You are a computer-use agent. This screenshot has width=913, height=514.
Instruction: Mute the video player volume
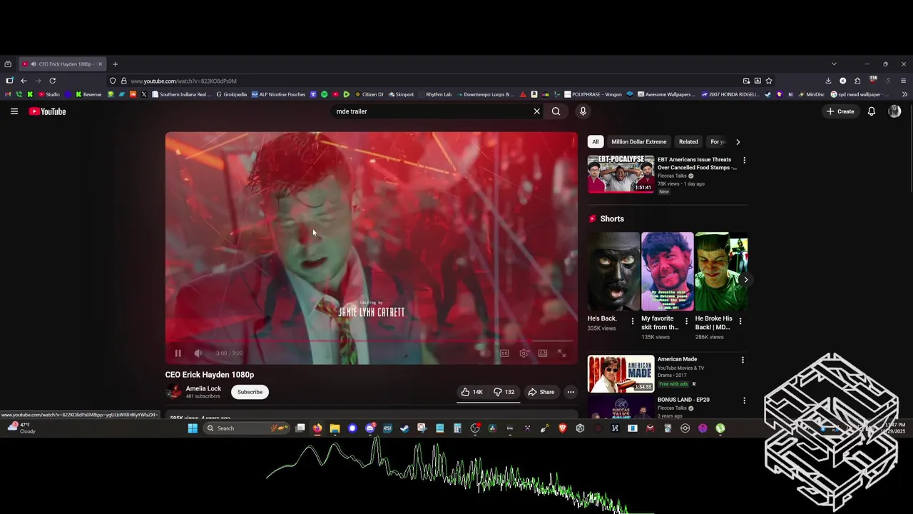click(198, 353)
